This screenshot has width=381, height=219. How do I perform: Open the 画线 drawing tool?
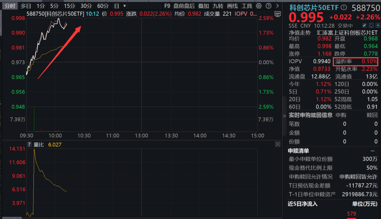tap(232, 6)
